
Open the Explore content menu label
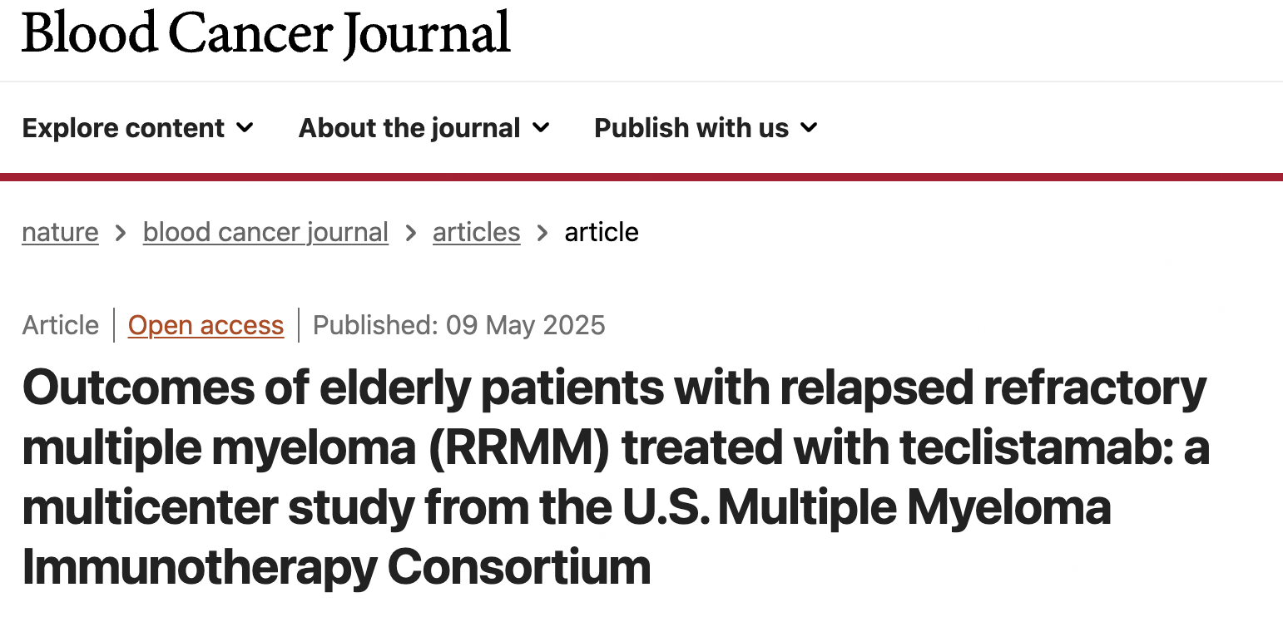click(123, 128)
